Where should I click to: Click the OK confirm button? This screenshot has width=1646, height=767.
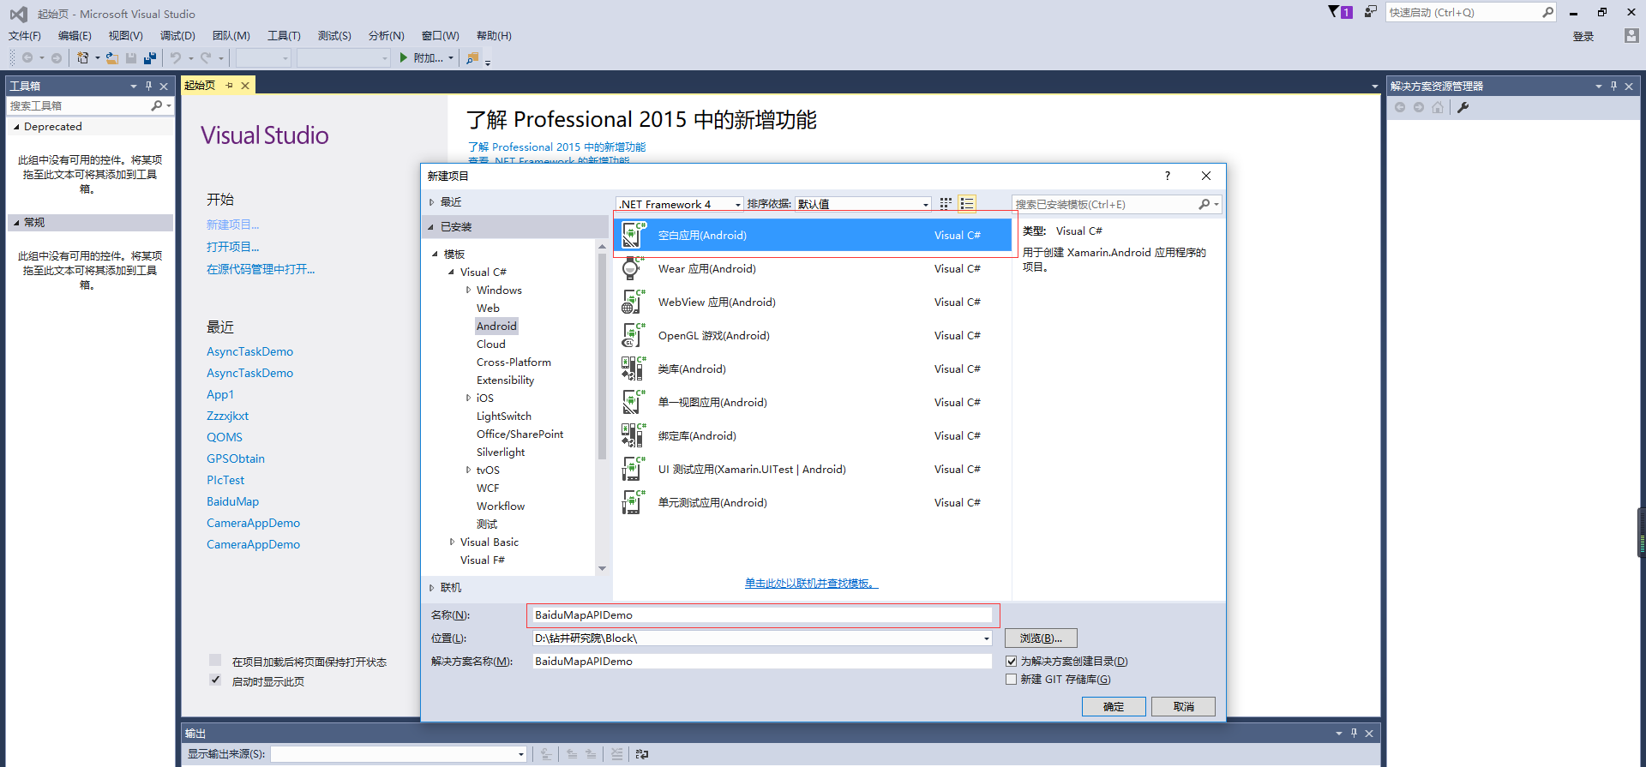pyautogui.click(x=1114, y=706)
